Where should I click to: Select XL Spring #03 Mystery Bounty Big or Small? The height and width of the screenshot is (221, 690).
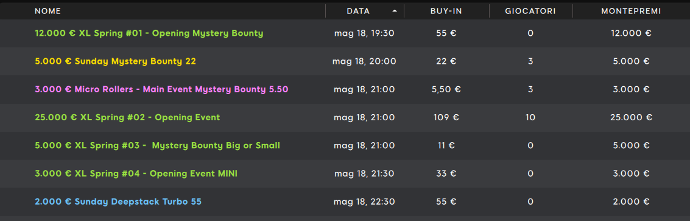[158, 146]
